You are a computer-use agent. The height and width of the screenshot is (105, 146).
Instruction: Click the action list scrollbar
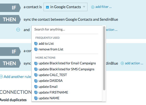click(x=104, y=58)
